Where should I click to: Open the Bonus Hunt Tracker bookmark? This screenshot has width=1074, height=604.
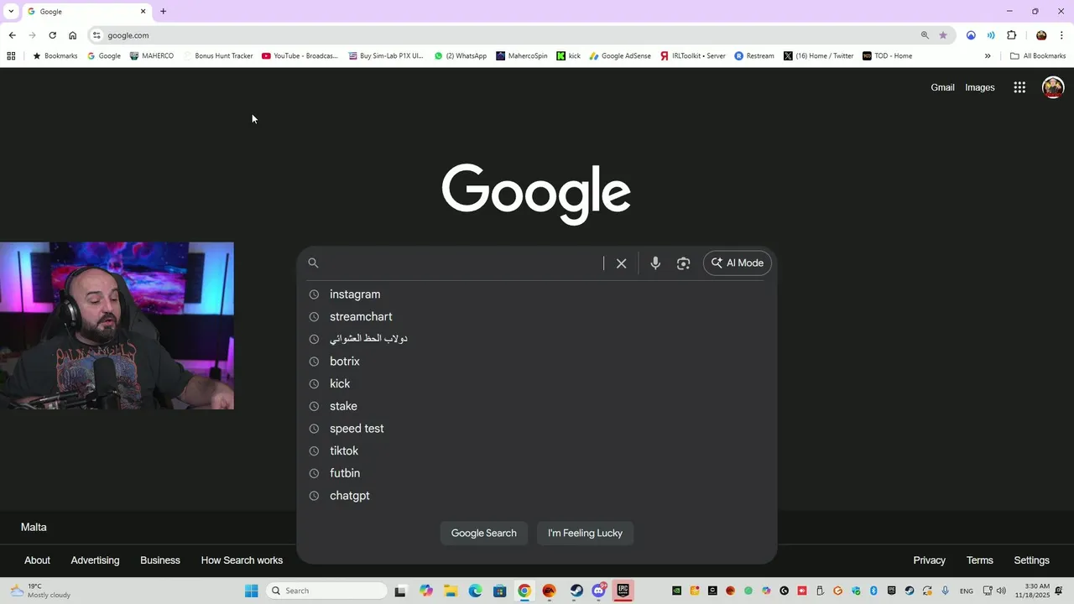(x=217, y=56)
